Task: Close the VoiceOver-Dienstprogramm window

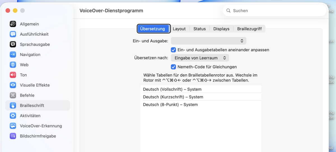Action: pyautogui.click(x=8, y=10)
